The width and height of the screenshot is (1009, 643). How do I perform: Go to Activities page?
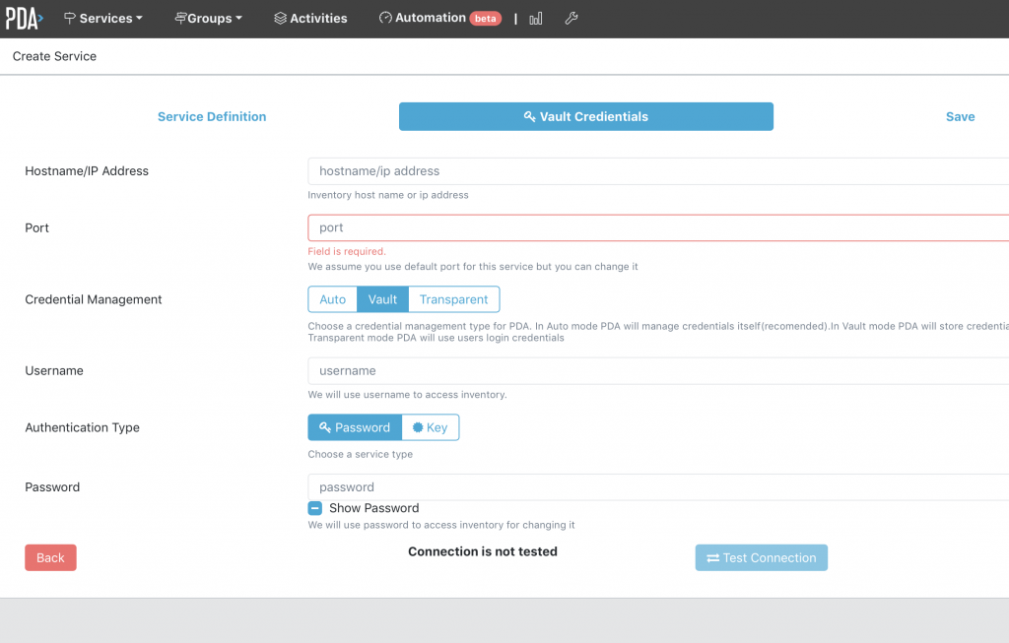(310, 19)
